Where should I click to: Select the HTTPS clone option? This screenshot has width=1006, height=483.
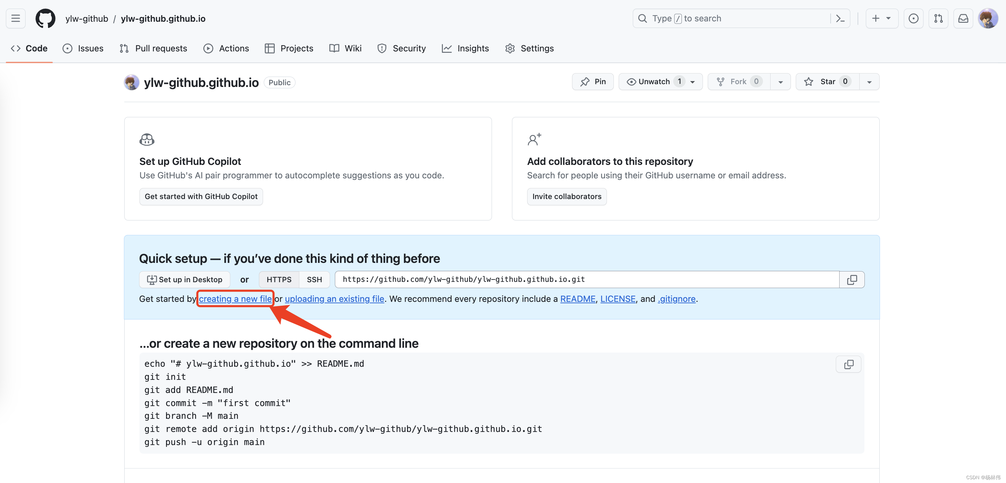pos(279,279)
